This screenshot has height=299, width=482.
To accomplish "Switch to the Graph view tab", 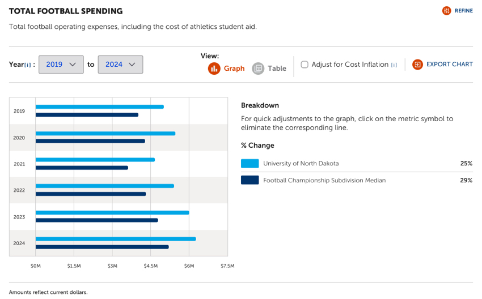I will (x=234, y=69).
